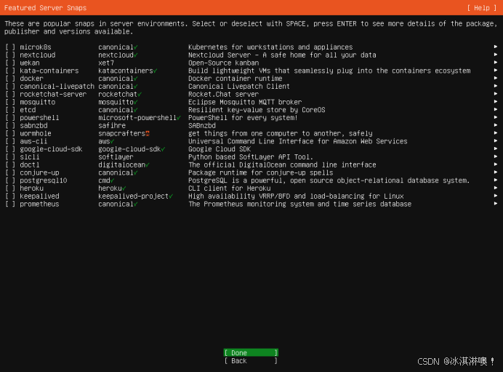The height and width of the screenshot is (372, 503).
Task: Toggle the powershell snap checkbox
Action: pos(10,118)
